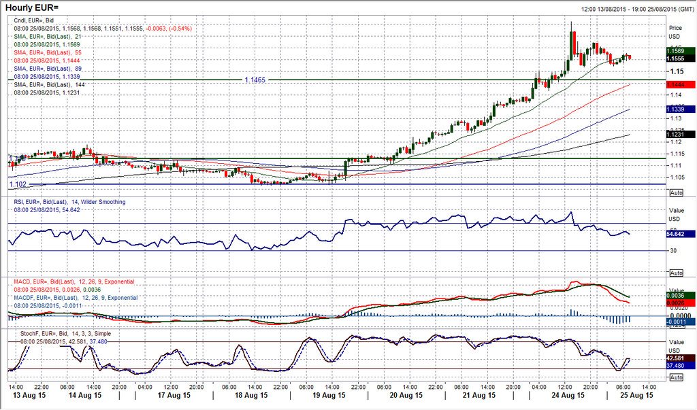Click the 17 Aug 15 date label

[174, 395]
